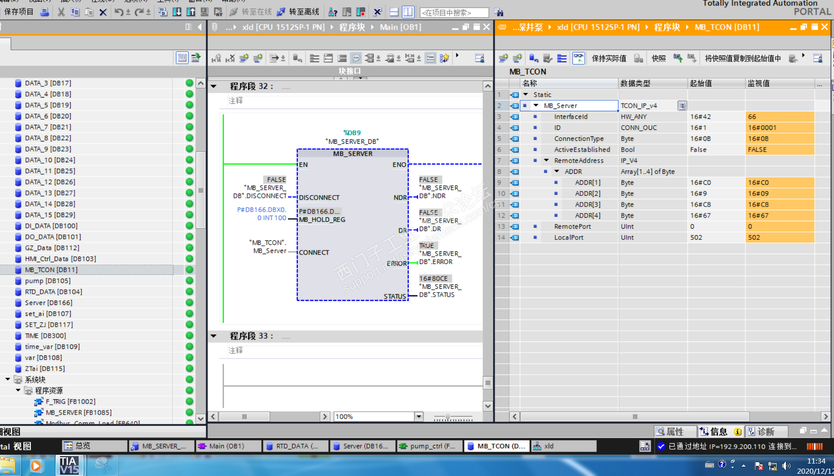Collapse the RemoteAddress structure
The image size is (834, 476).
[546, 160]
